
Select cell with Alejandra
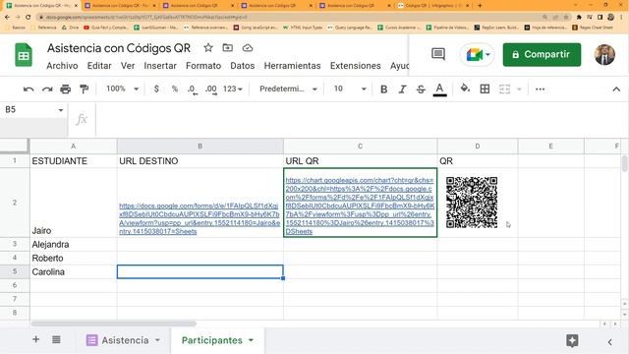point(74,245)
